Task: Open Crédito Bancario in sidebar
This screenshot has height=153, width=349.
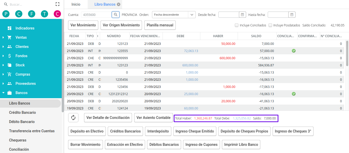Action: point(22,113)
